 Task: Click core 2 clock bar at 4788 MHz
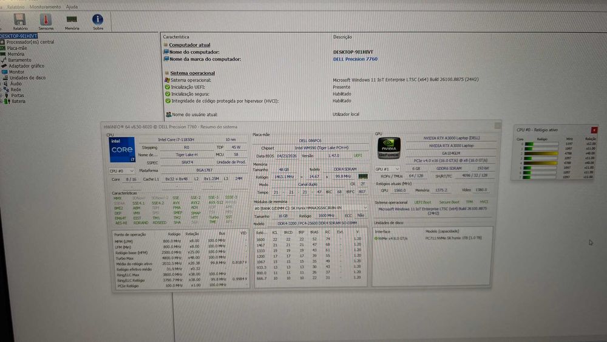click(x=541, y=153)
